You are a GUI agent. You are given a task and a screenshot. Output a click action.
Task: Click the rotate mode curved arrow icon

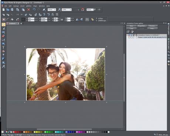coord(18,19)
